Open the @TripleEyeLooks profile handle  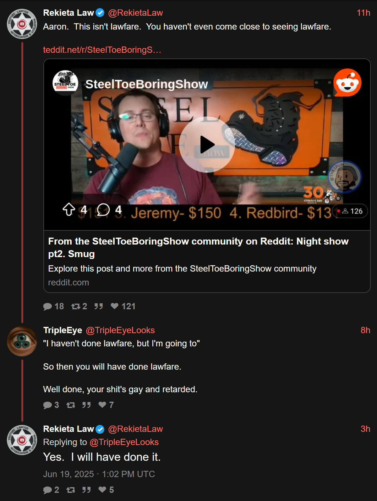coord(120,330)
